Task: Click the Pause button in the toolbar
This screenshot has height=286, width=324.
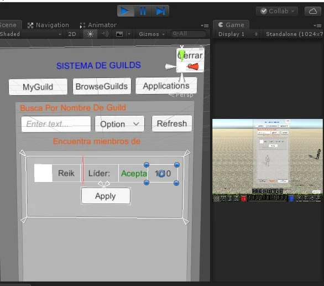Action: point(143,11)
